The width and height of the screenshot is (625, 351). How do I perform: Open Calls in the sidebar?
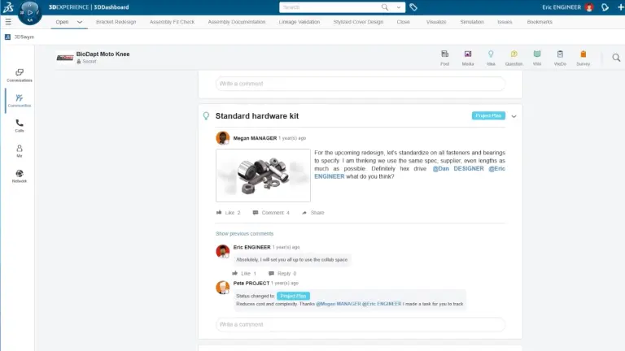[20, 126]
